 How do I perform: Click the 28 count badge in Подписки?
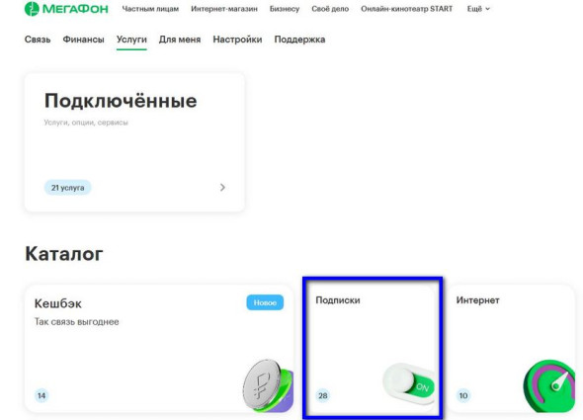[x=323, y=395]
